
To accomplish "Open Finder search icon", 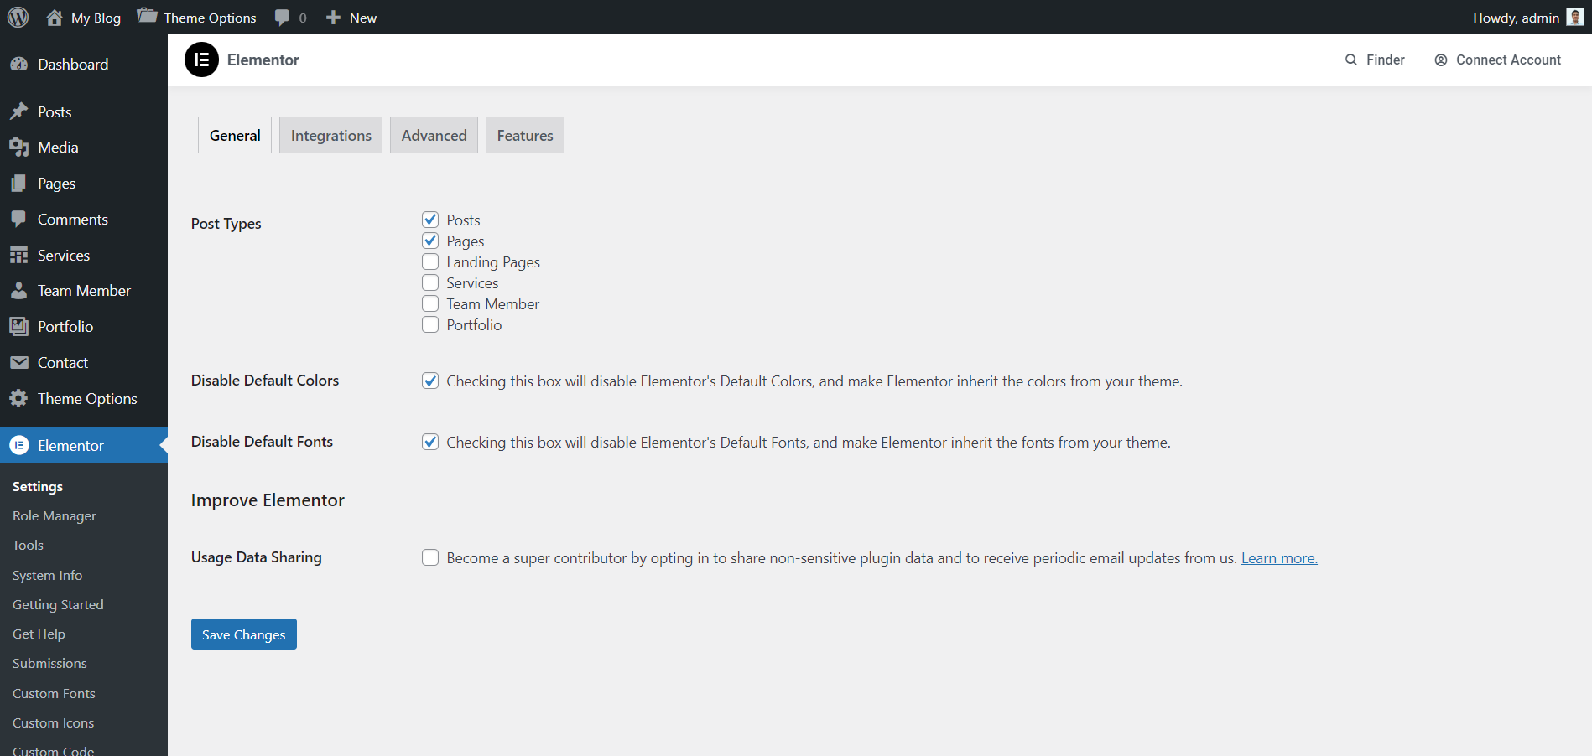I will click(1350, 60).
